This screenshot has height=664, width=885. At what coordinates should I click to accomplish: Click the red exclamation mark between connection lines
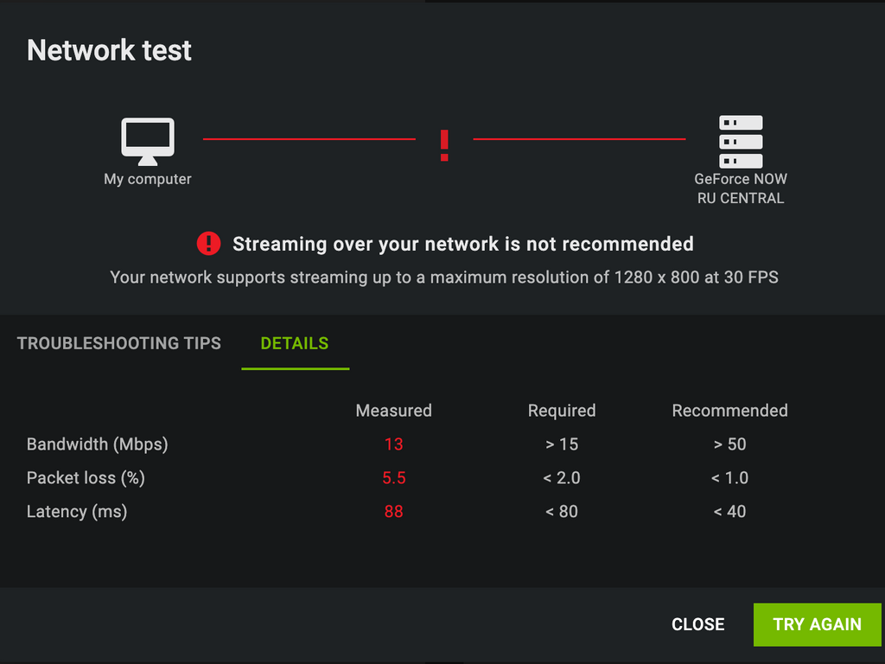point(444,145)
